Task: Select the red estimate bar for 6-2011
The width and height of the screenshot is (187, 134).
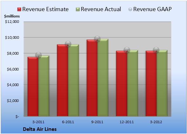Action: pyautogui.click(x=62, y=80)
